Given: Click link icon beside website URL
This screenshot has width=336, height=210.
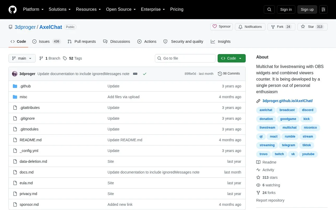Looking at the screenshot, I should [258, 101].
